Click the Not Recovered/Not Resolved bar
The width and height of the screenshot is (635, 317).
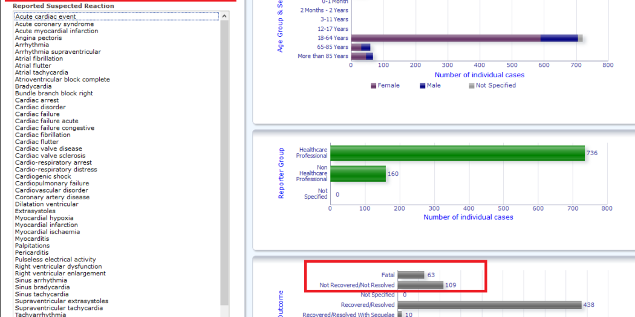pyautogui.click(x=420, y=285)
